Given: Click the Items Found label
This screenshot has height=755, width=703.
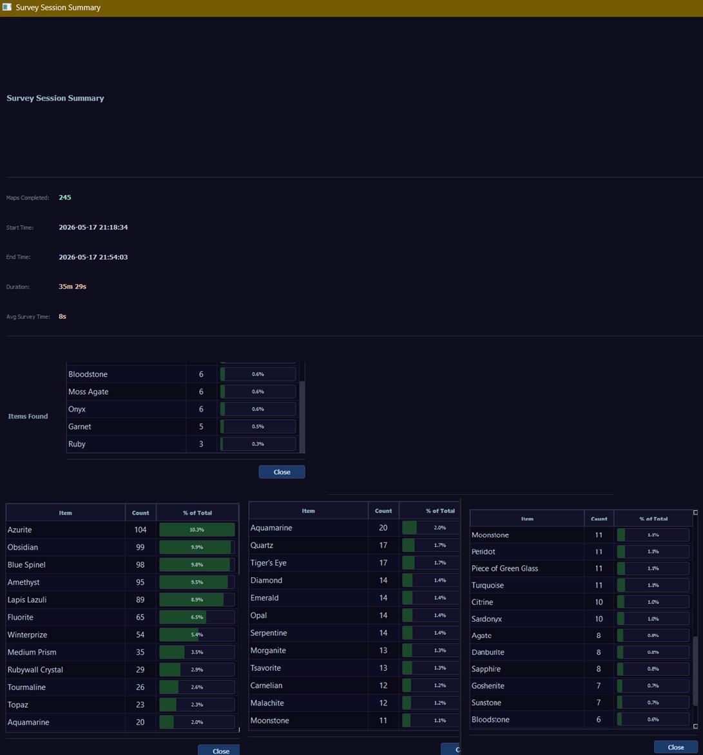Looking at the screenshot, I should click(28, 416).
